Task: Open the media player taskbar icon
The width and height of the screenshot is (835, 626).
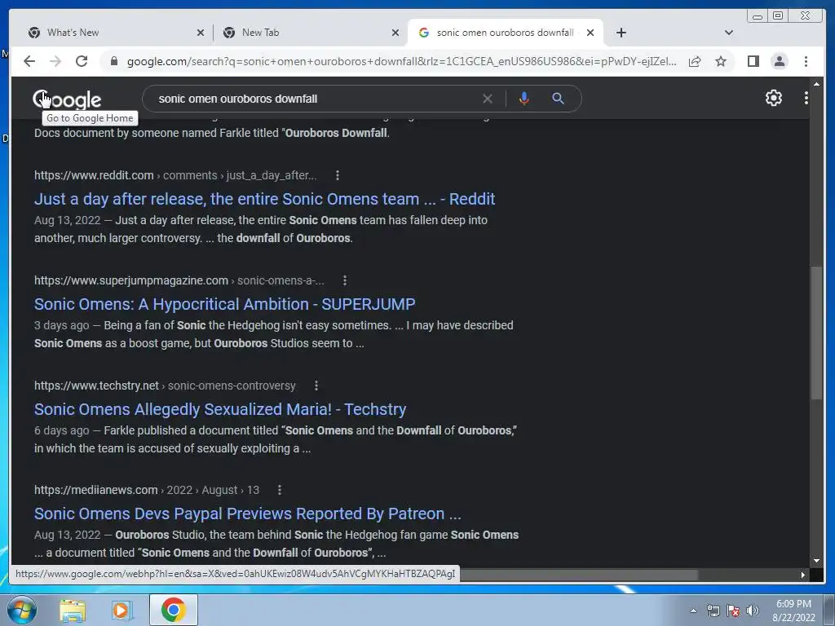Action: point(121,610)
